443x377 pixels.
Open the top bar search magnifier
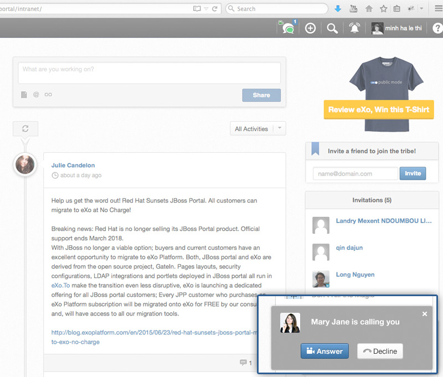click(332, 28)
